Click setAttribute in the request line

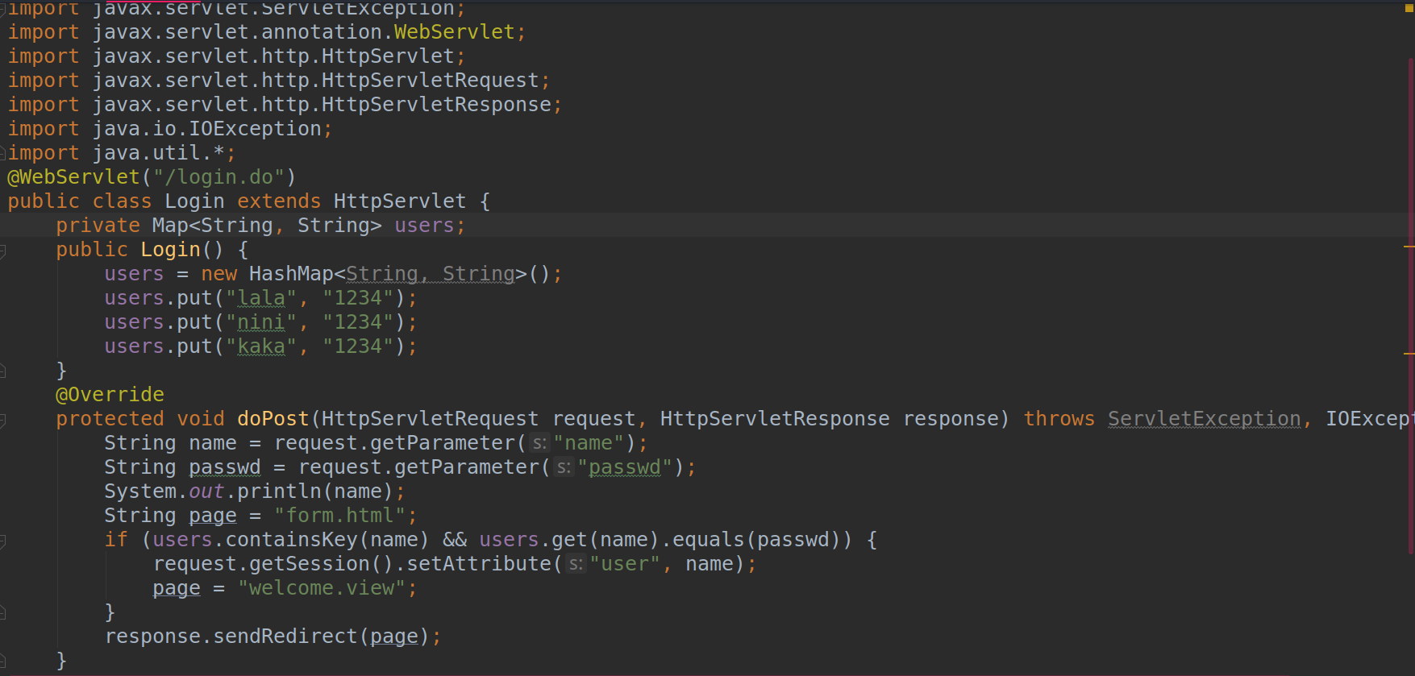pyautogui.click(x=479, y=564)
